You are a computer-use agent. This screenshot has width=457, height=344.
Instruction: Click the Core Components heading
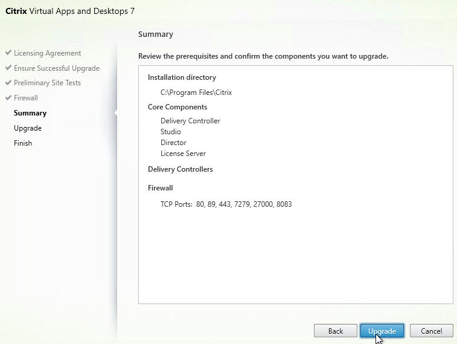click(177, 107)
